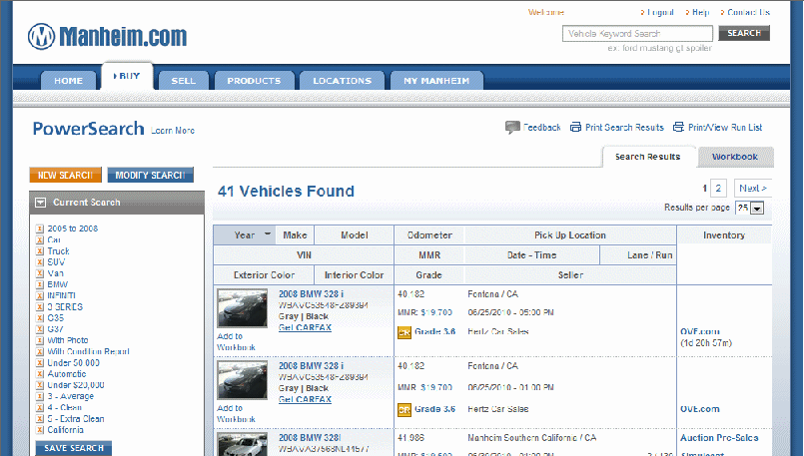Remove the 'With Photo' filter X icon
This screenshot has width=804, height=456.
[40, 340]
